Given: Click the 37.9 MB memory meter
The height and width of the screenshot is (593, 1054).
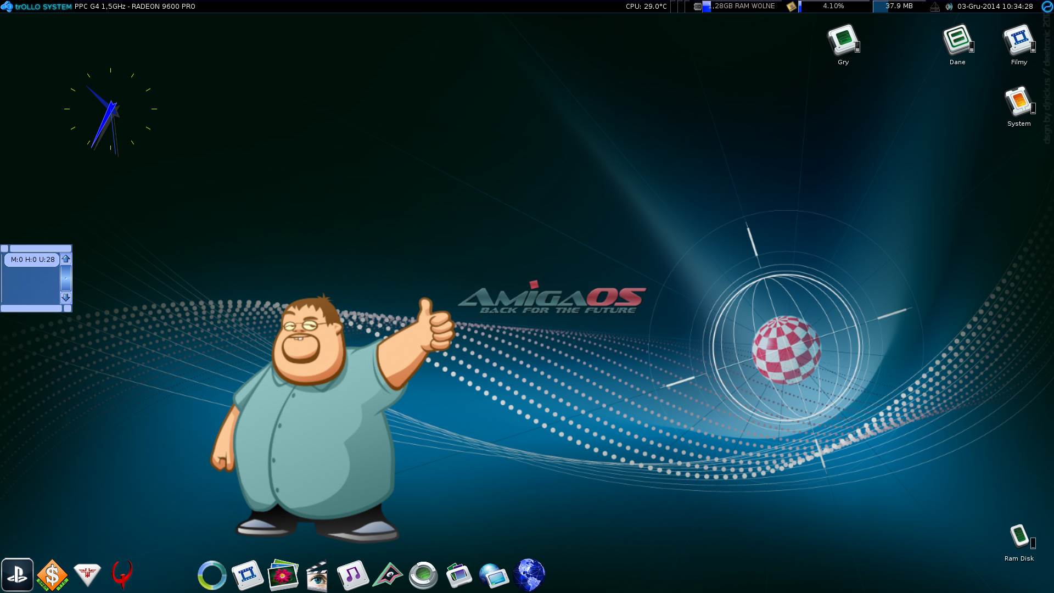Looking at the screenshot, I should [899, 6].
